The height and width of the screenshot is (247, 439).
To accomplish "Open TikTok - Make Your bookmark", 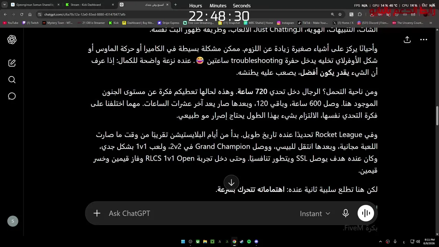I will pos(313,23).
